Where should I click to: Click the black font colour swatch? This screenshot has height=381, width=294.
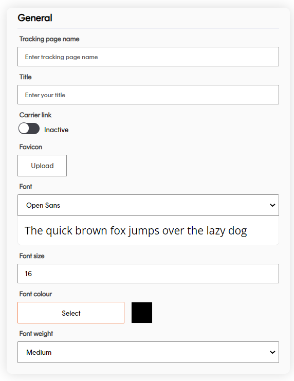point(142,313)
